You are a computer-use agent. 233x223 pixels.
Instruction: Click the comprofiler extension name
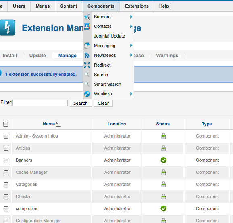(27, 208)
